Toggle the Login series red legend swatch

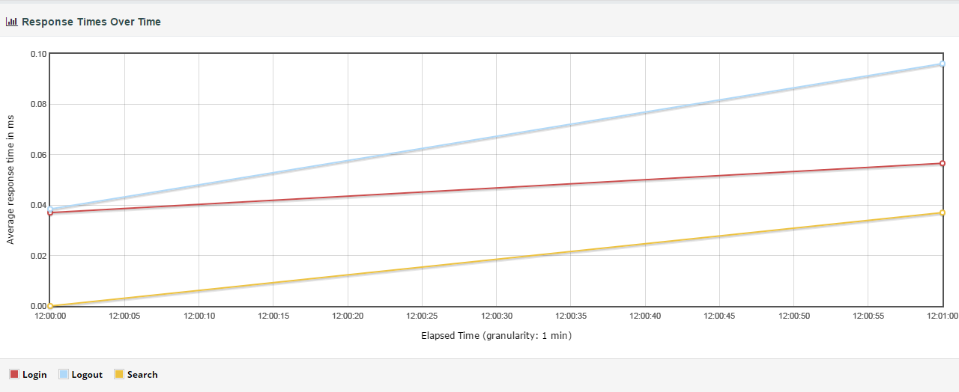[14, 374]
